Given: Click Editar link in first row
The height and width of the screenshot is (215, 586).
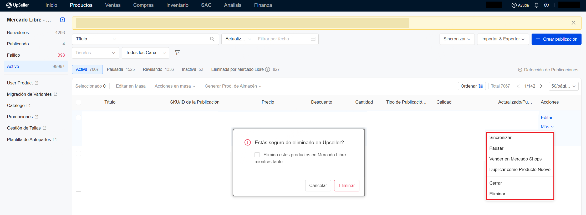Looking at the screenshot, I should pyautogui.click(x=547, y=117).
